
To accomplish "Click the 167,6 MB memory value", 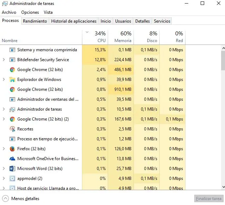I will (x=123, y=119).
